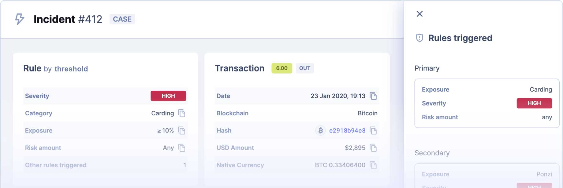Copy the transaction date

(x=373, y=96)
